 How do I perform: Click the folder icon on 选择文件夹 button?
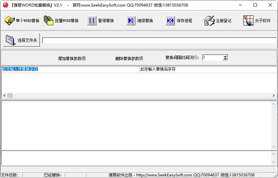tap(10, 40)
